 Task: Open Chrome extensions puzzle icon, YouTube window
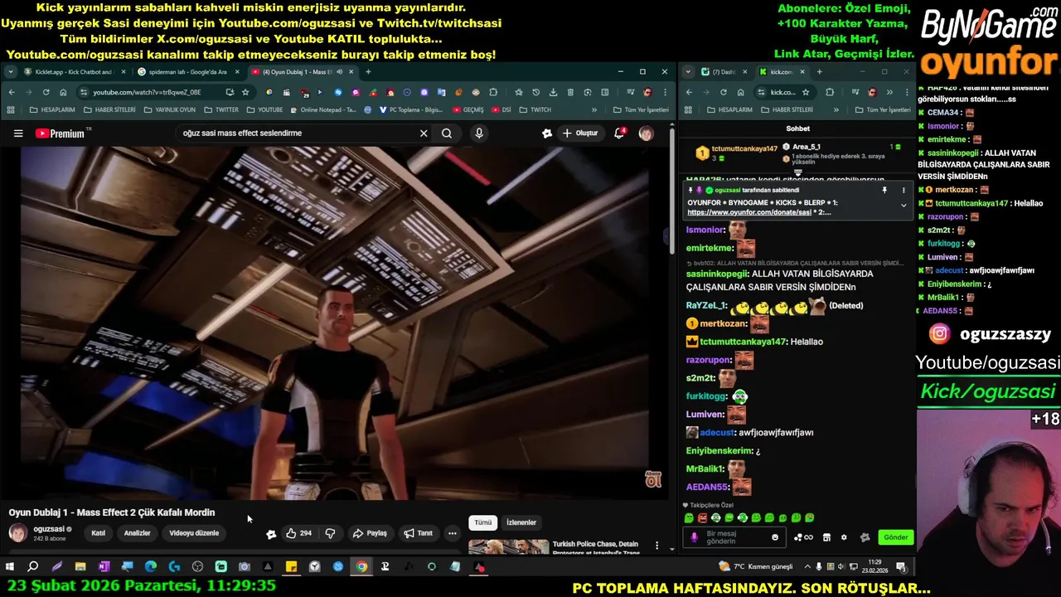pyautogui.click(x=493, y=92)
